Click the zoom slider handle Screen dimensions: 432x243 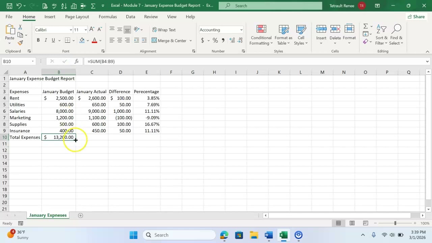395,223
